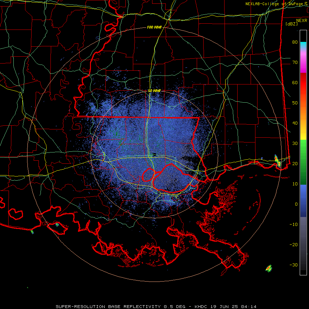
Task: Click the 100 NMI range ring label
Action: (x=154, y=27)
